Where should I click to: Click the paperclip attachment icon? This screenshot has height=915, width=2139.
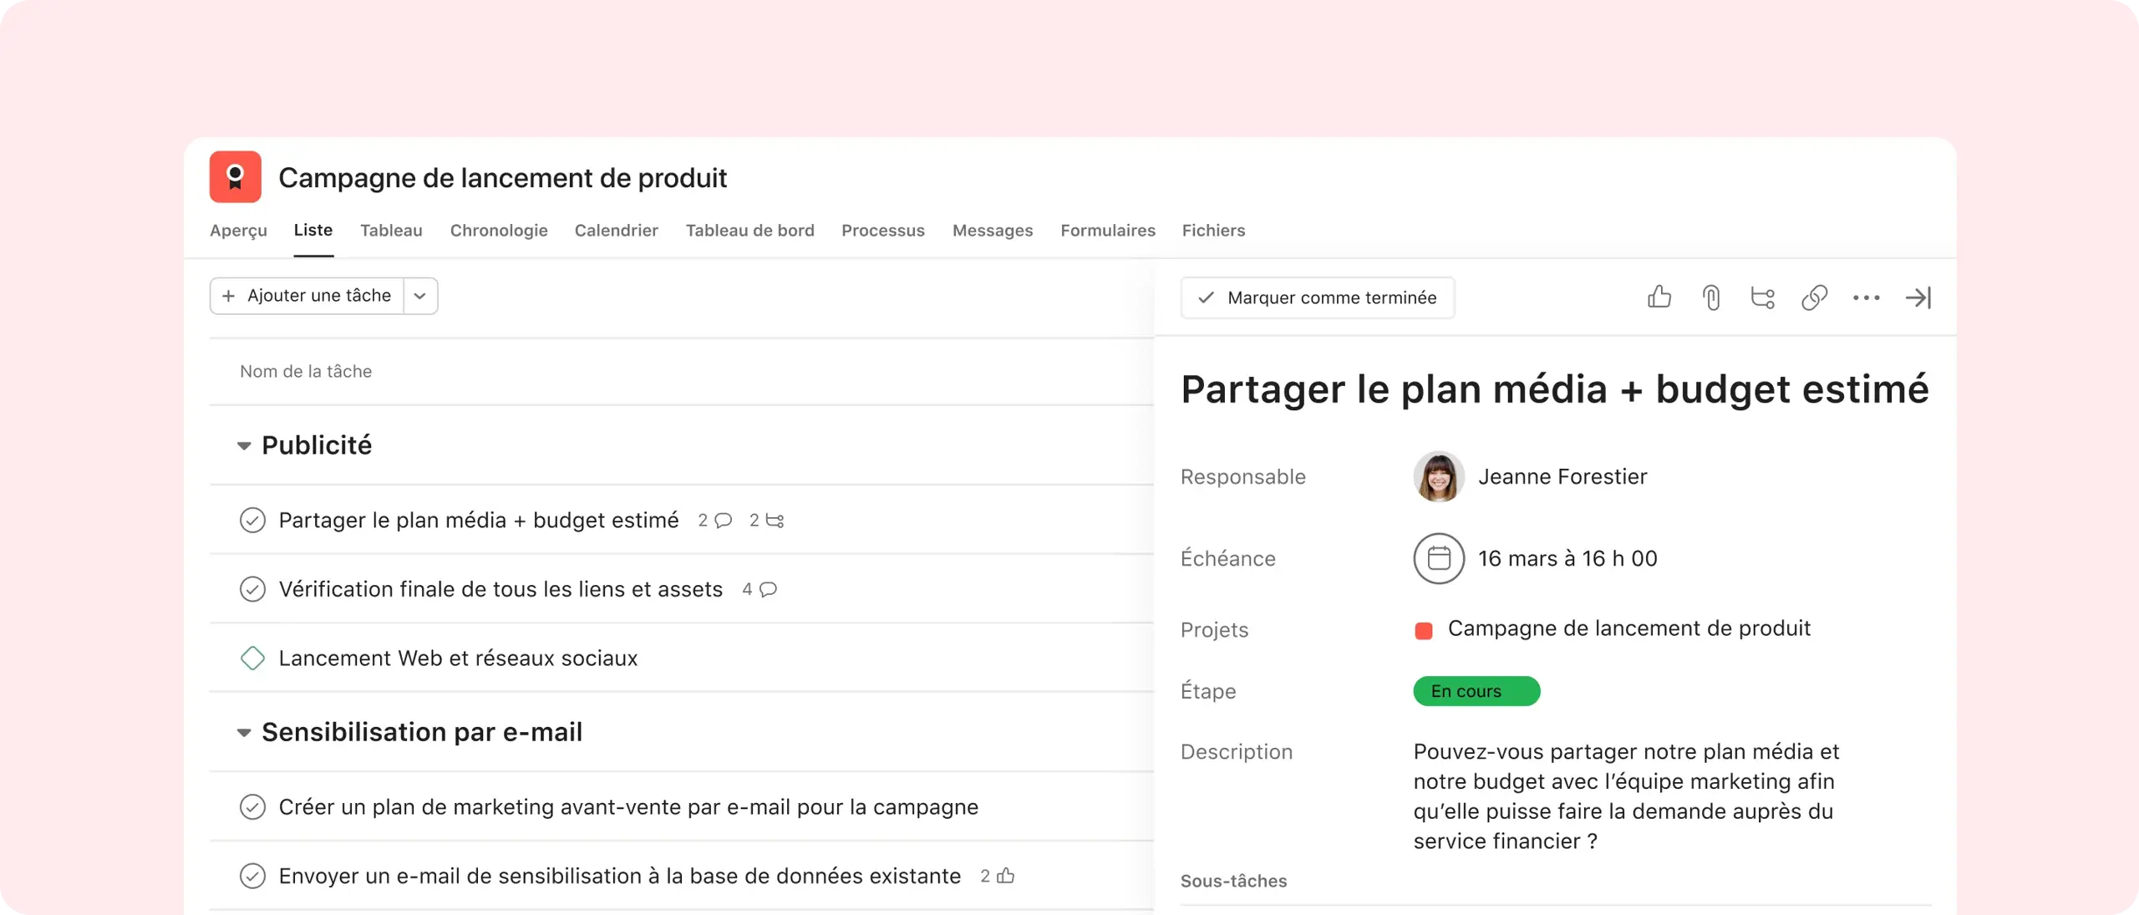[1711, 297]
